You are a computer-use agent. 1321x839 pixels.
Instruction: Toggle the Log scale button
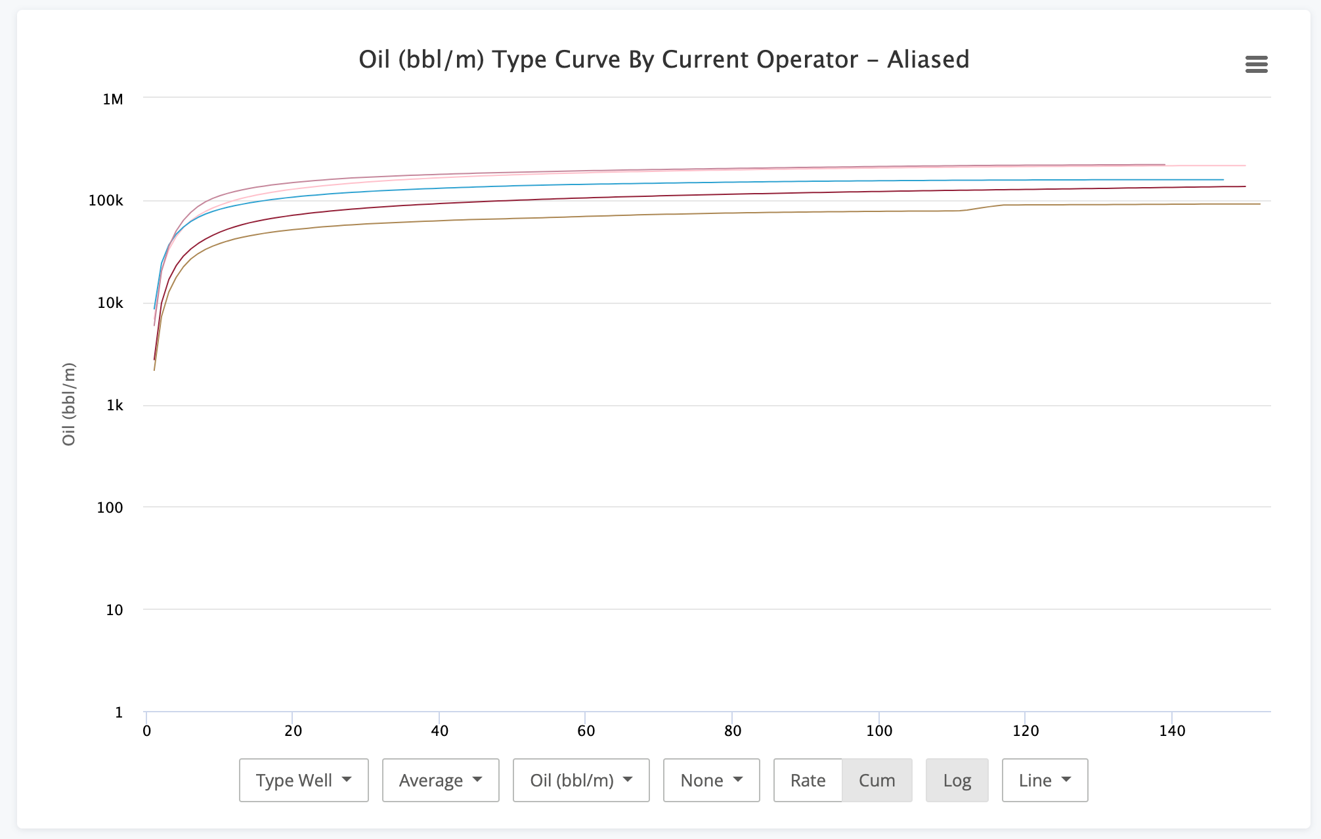957,780
